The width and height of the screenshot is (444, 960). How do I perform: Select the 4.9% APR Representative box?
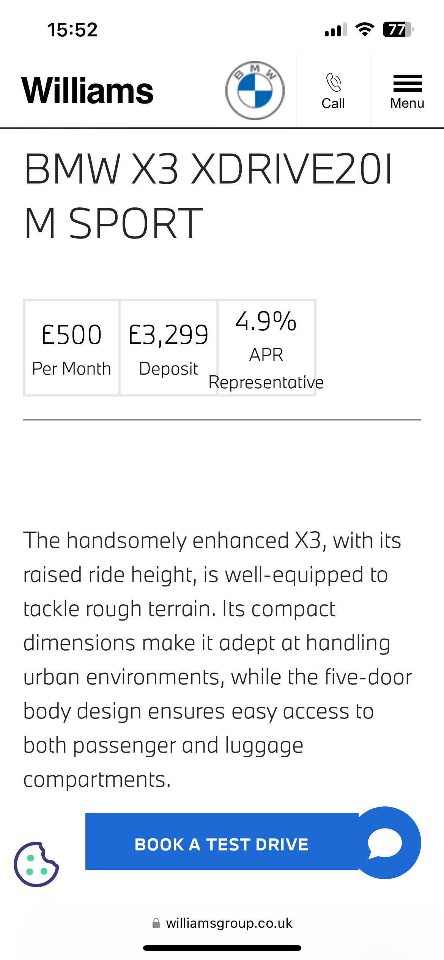(266, 348)
